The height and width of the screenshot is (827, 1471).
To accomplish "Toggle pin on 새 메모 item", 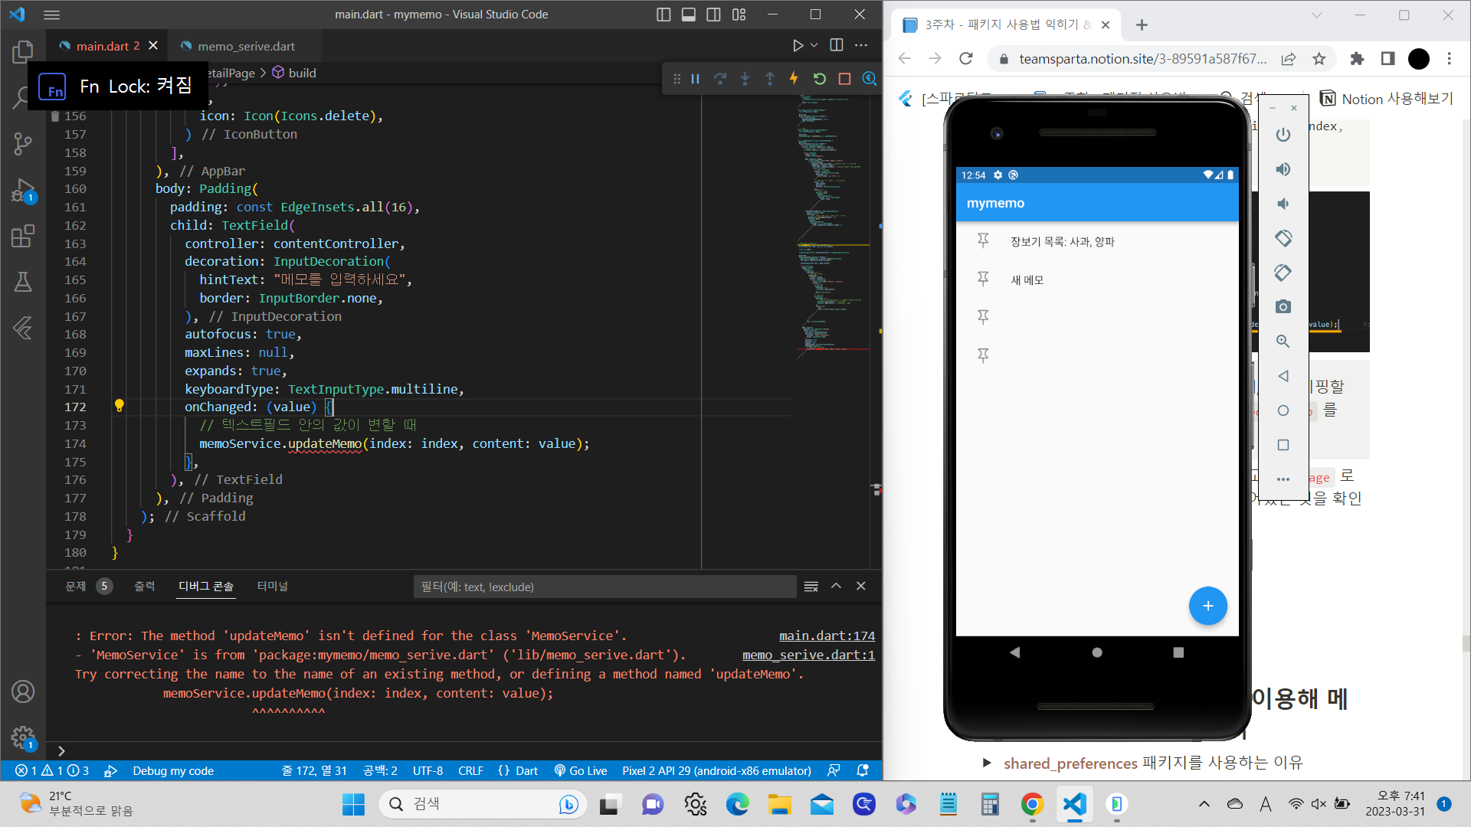I will [983, 279].
